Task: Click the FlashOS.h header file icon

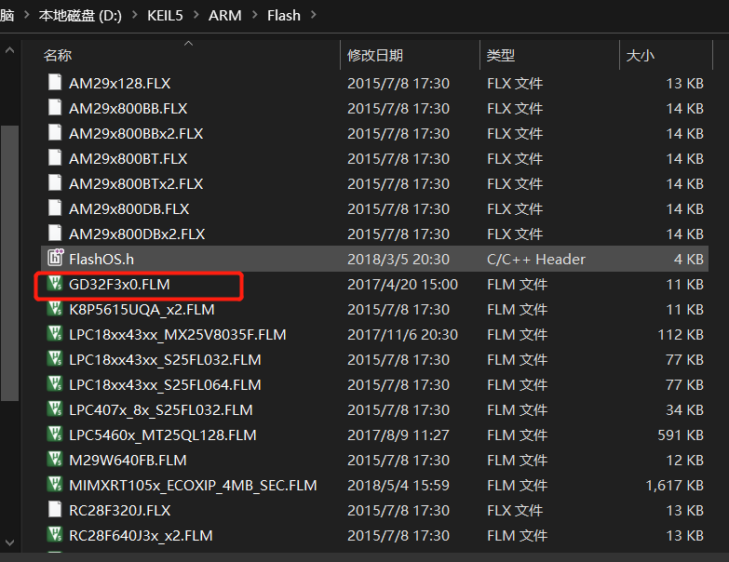Action: tap(55, 257)
